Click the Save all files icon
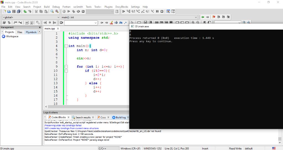 (19, 11)
